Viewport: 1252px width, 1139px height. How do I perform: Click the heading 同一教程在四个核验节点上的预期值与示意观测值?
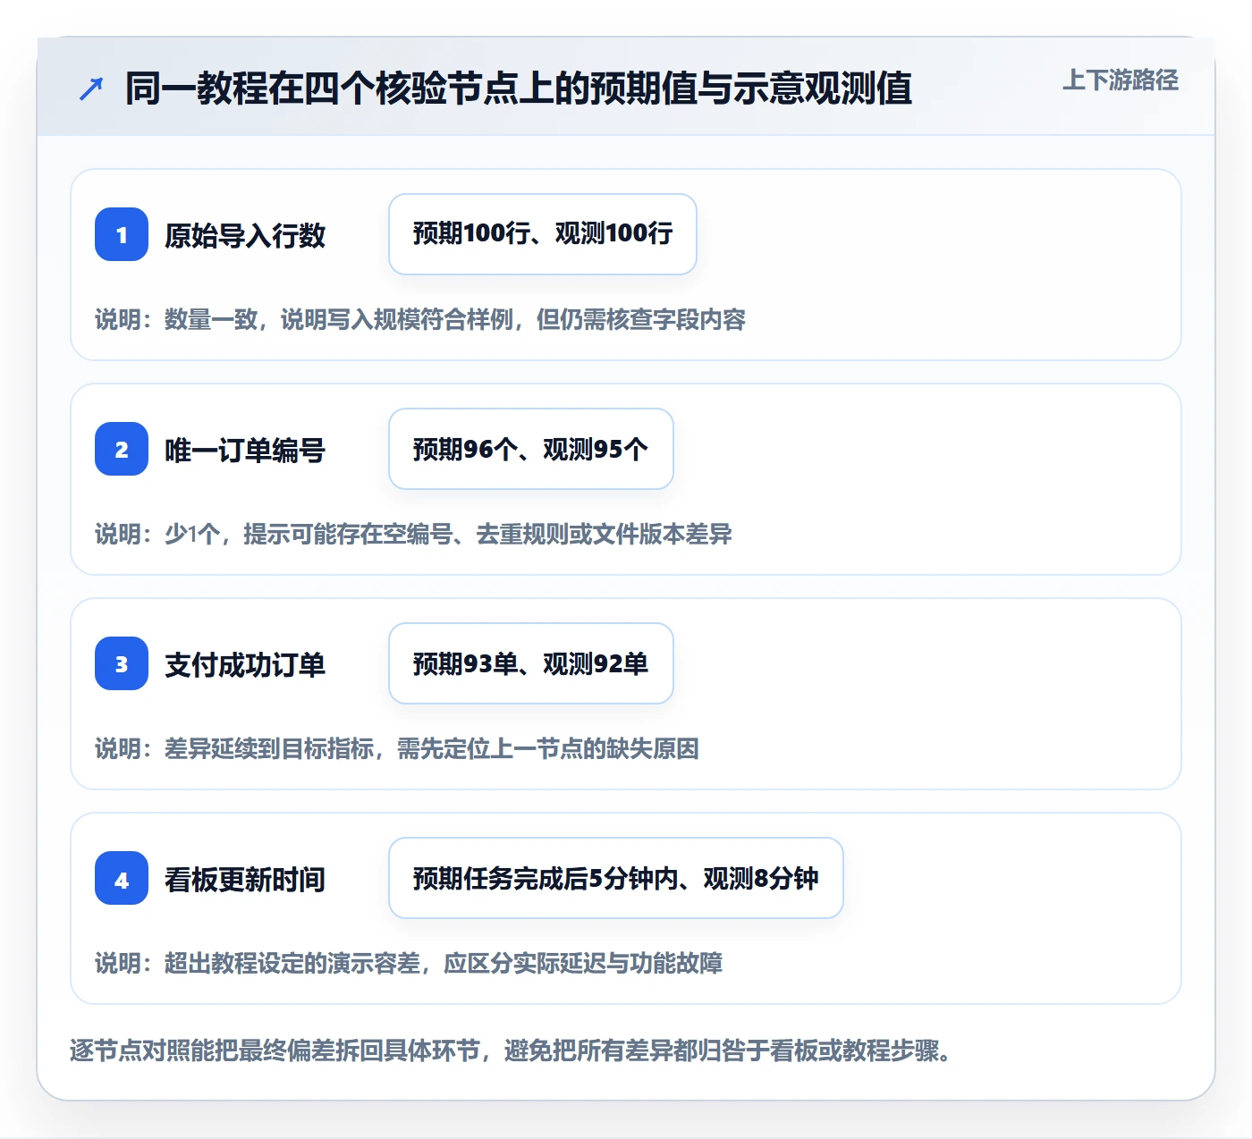tap(519, 89)
